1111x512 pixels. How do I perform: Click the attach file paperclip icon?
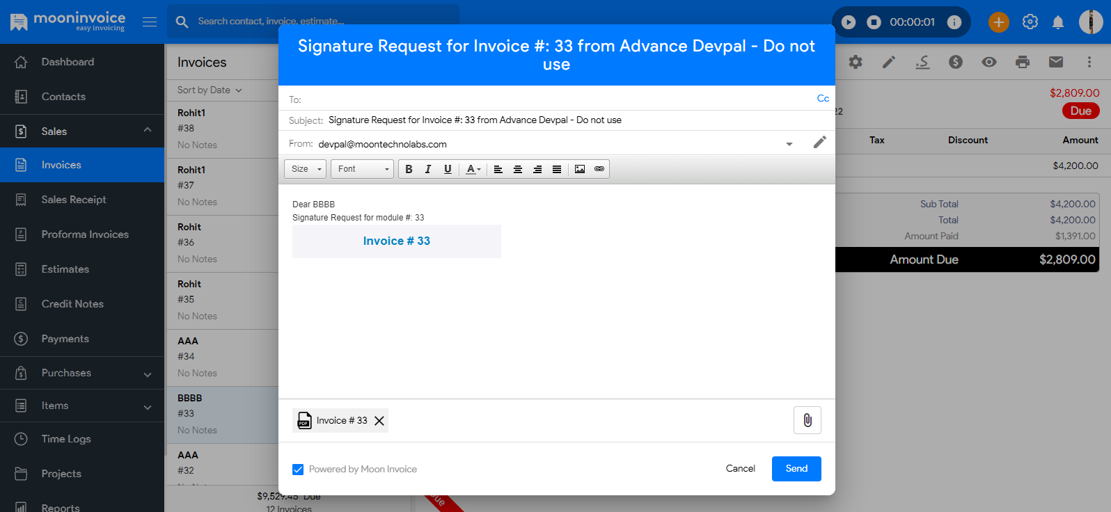(807, 420)
